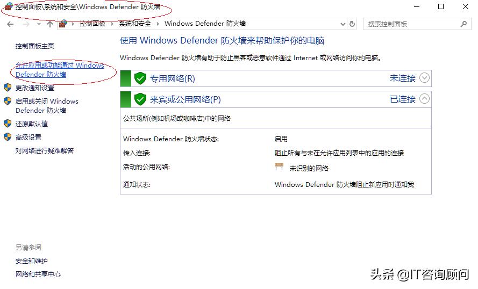
Task: Click the search magnifier icon
Action: [463, 24]
